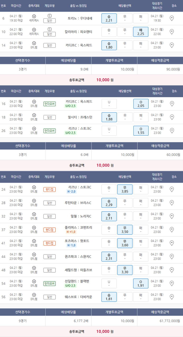Image resolution: width=183 pixels, height=337 pixels.
Task: Click the S badge icon in 토리노 row
Action: [50, 16]
